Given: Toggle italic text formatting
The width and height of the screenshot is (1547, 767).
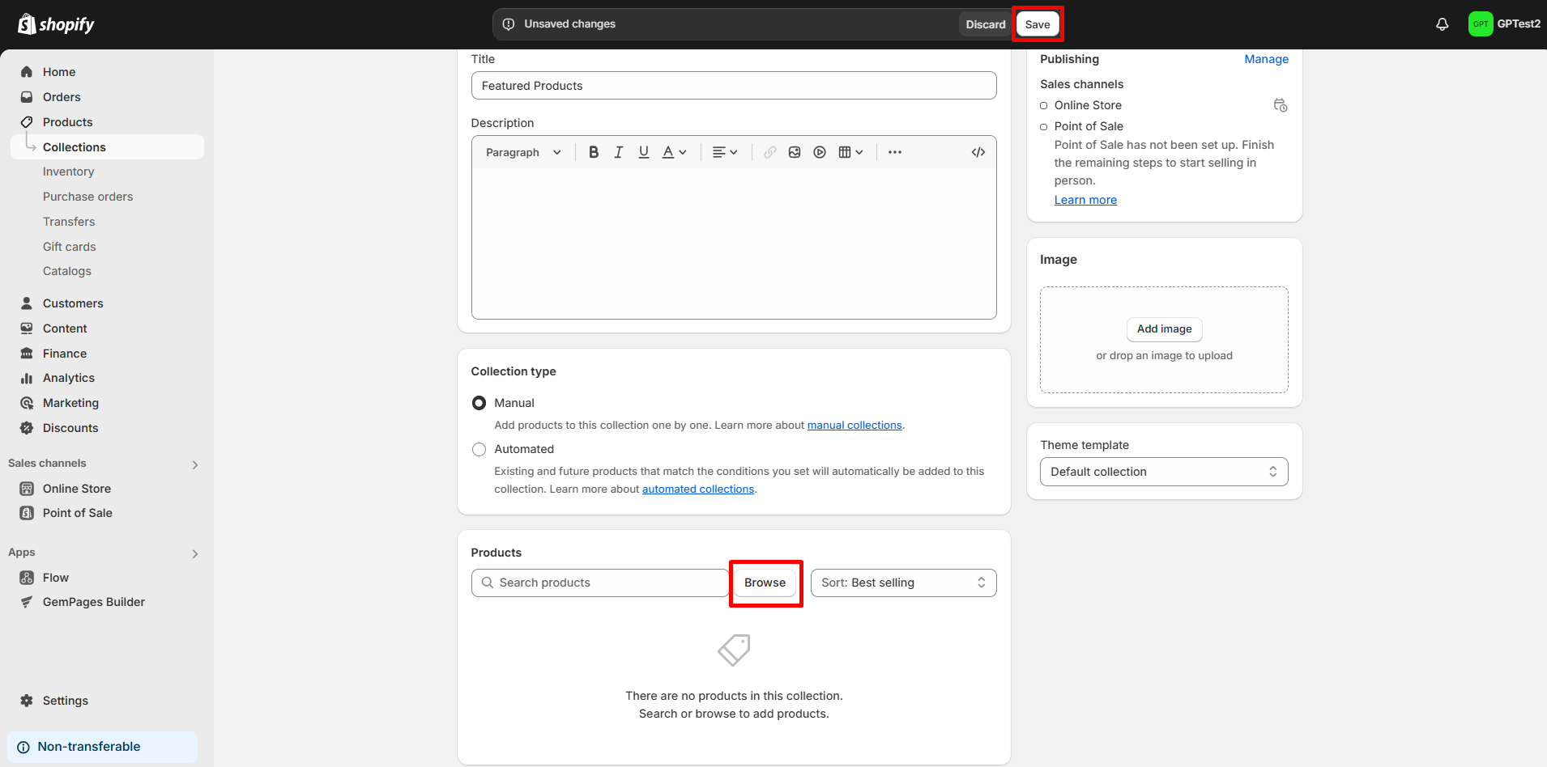Looking at the screenshot, I should (619, 152).
